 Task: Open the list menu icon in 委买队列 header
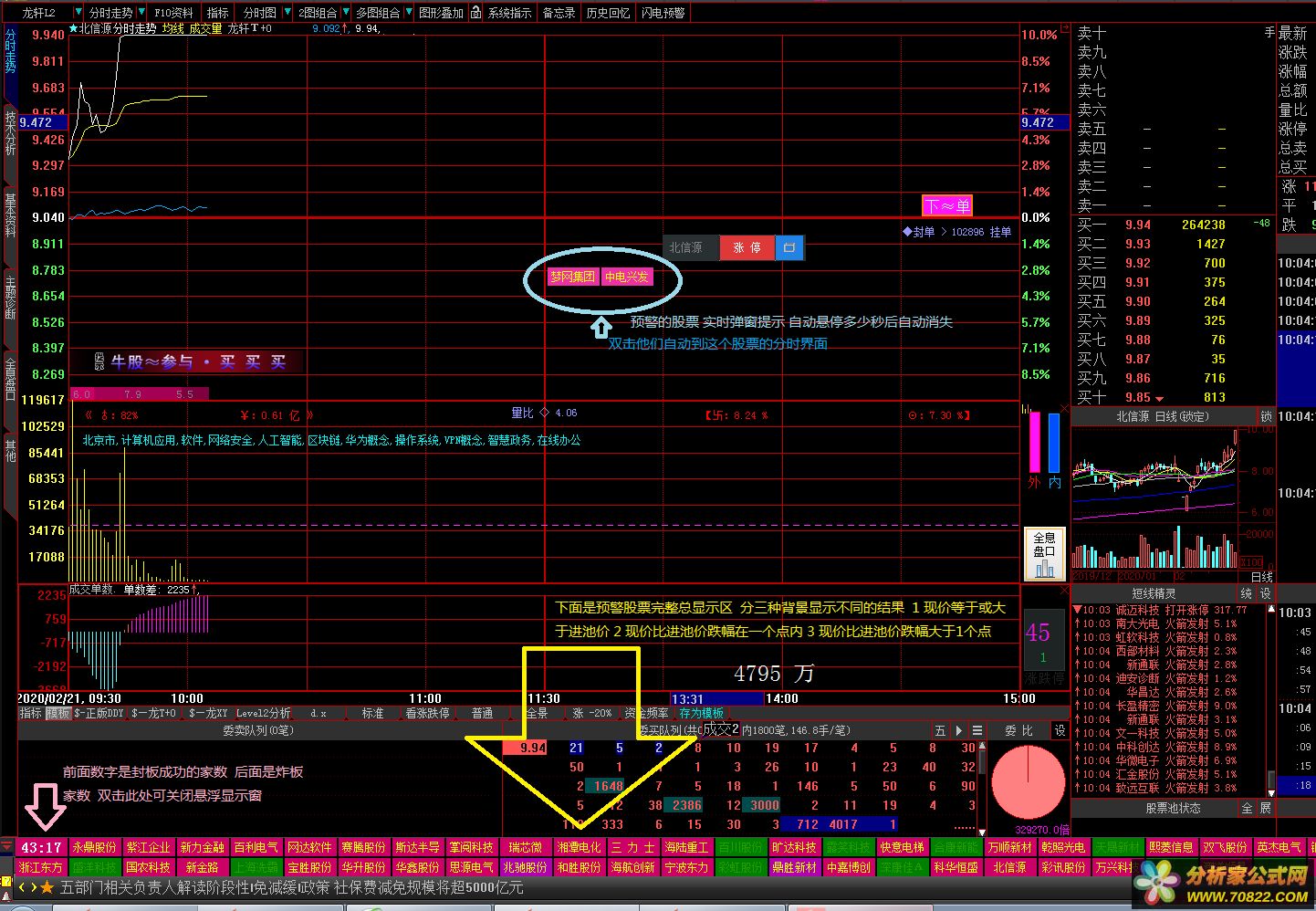coord(977,730)
